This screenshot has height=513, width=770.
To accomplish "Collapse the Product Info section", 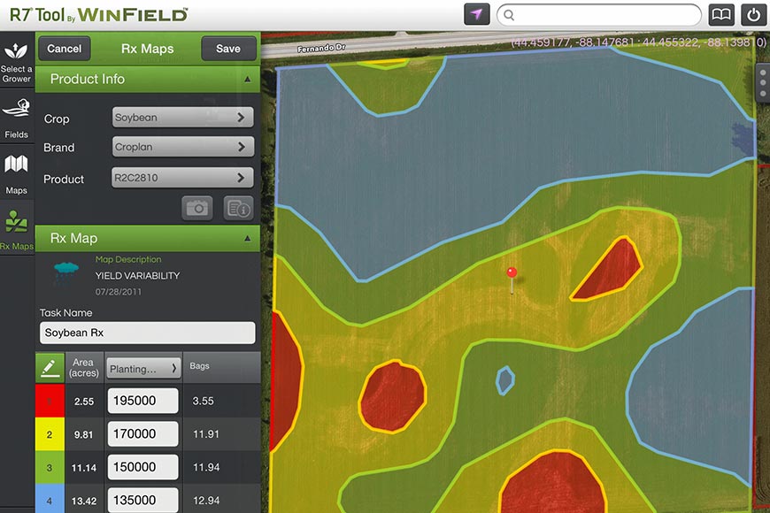I will (245, 80).
